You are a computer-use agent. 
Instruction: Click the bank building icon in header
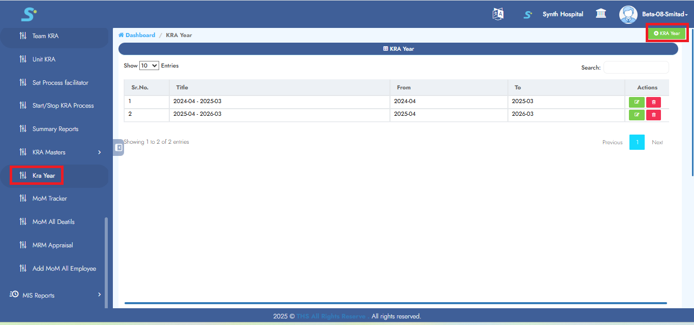601,14
